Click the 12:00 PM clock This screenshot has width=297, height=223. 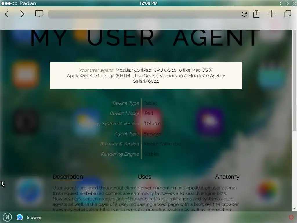point(148,3)
